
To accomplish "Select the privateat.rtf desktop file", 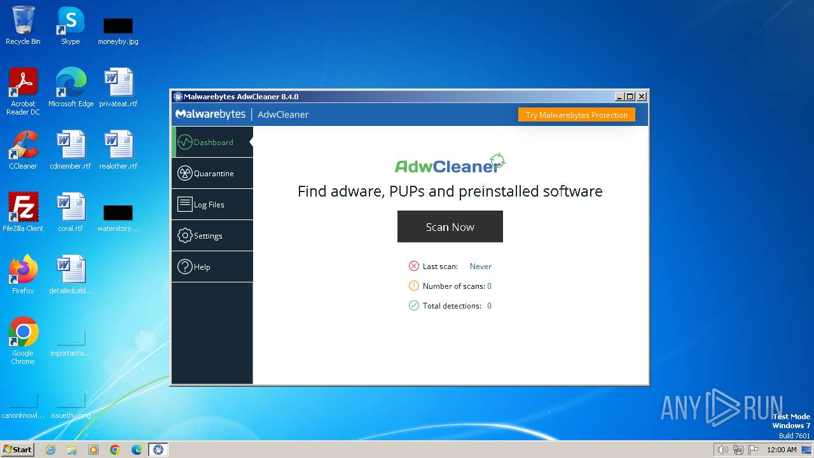I will (118, 88).
